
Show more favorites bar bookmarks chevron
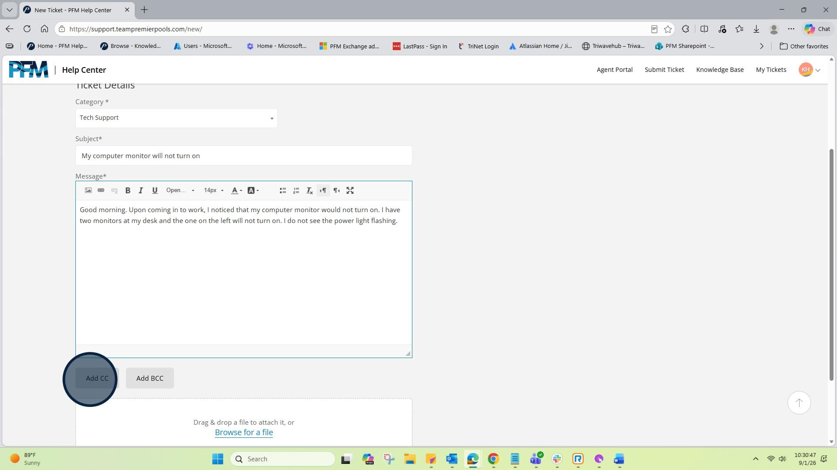click(x=762, y=46)
